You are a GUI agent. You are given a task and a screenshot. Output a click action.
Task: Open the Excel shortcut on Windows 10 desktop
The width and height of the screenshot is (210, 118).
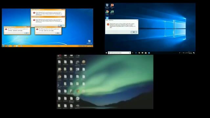112,12
